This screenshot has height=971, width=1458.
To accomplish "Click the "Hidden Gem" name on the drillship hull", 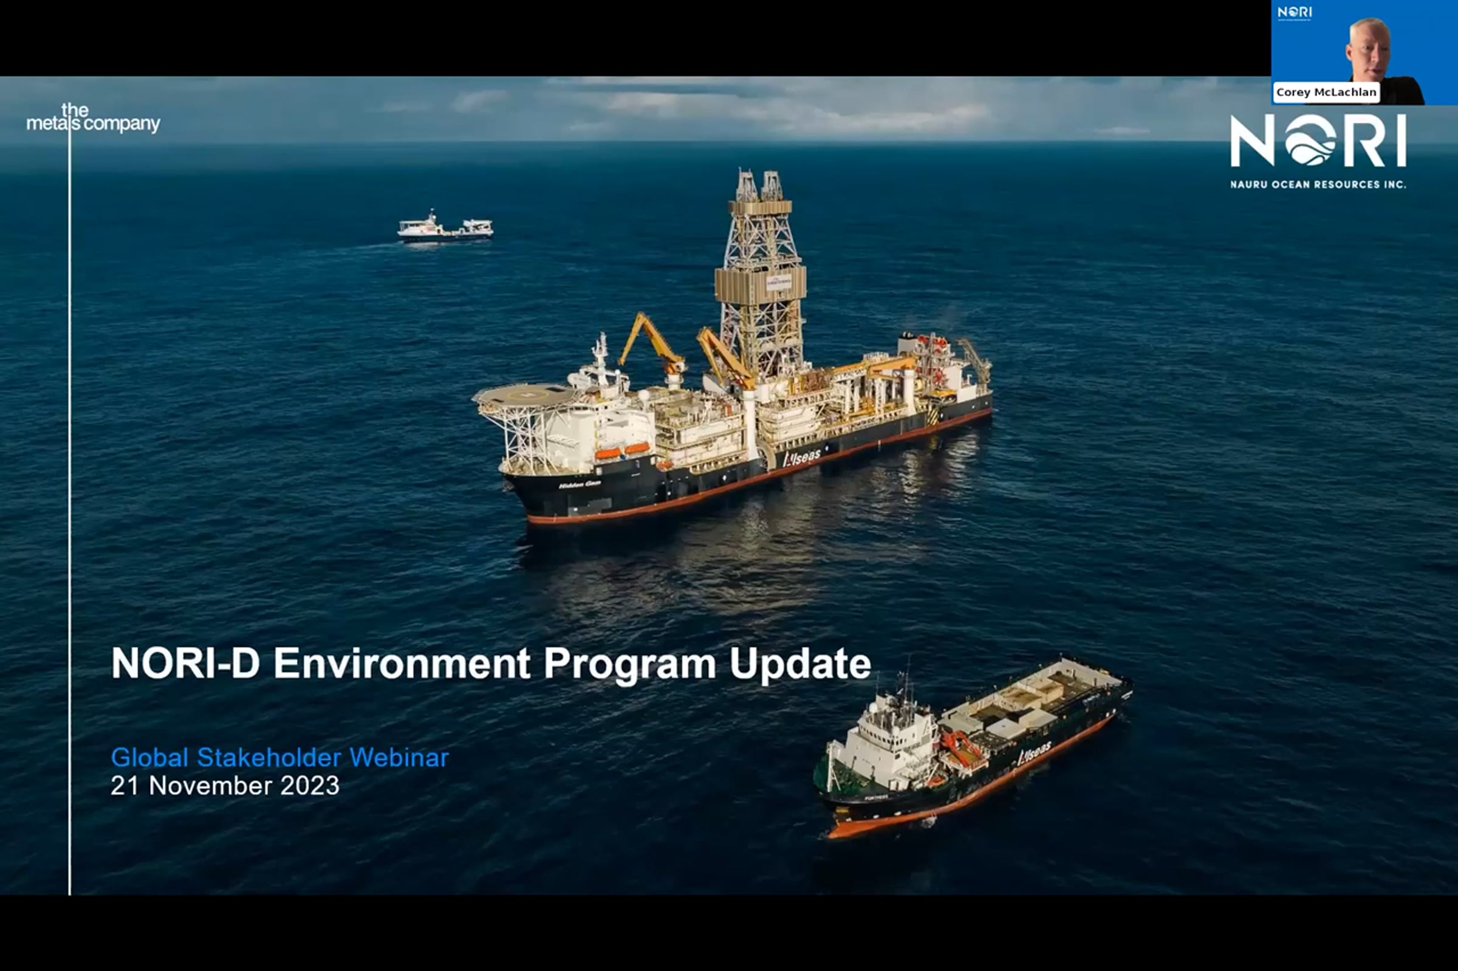I will pos(580,484).
